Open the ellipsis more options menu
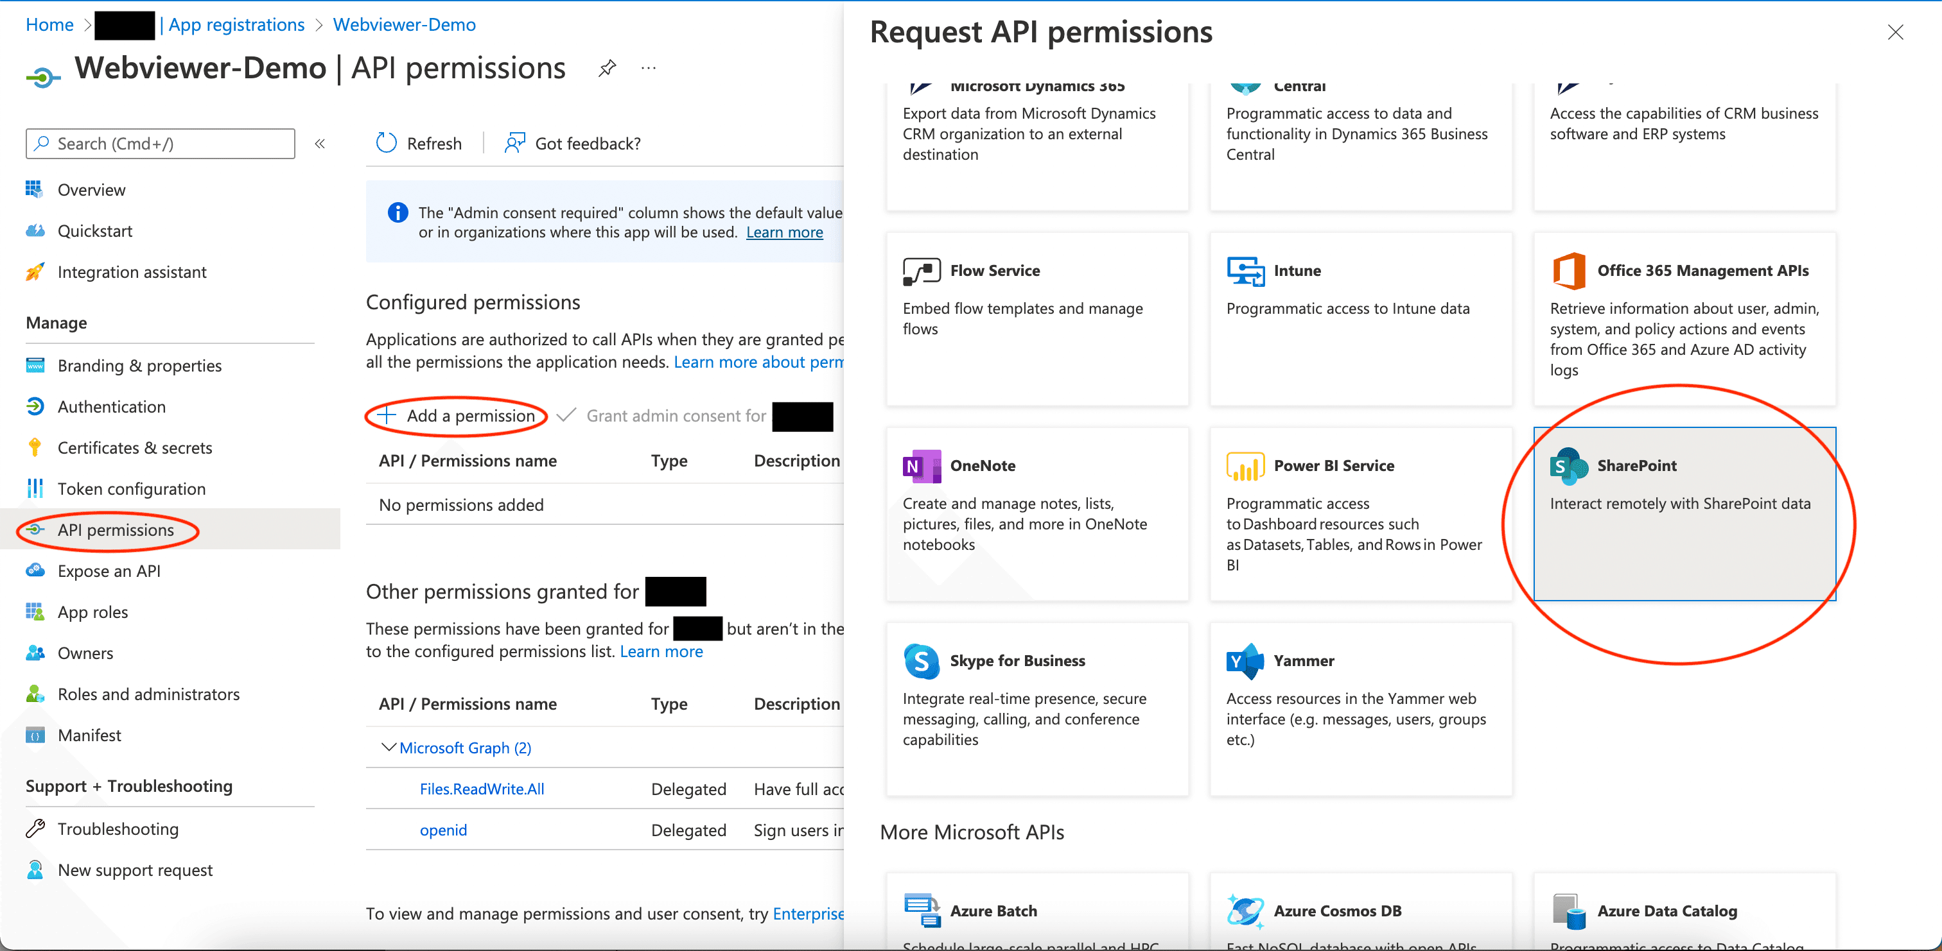The width and height of the screenshot is (1942, 951). point(649,69)
